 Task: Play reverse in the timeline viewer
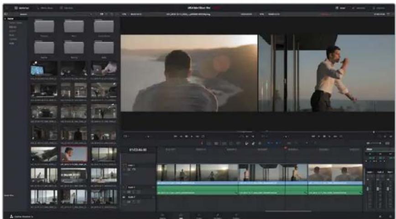[x=319, y=136]
